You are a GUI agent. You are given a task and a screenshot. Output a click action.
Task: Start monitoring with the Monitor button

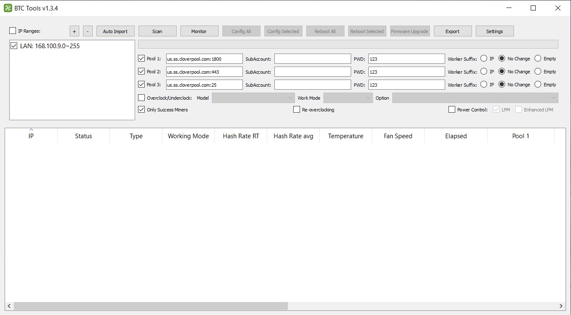199,31
